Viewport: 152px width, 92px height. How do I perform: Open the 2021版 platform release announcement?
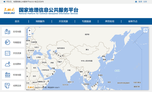25,2
